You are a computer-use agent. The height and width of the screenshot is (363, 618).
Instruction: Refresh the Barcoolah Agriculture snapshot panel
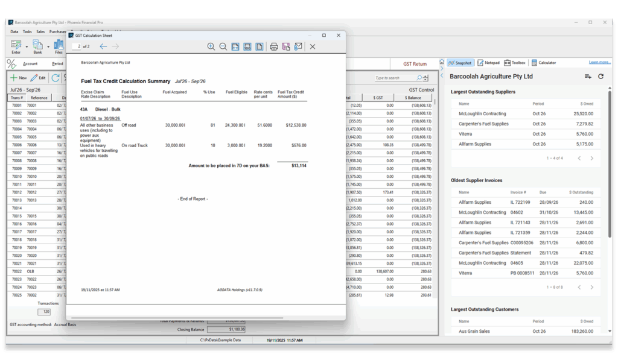[x=600, y=77]
